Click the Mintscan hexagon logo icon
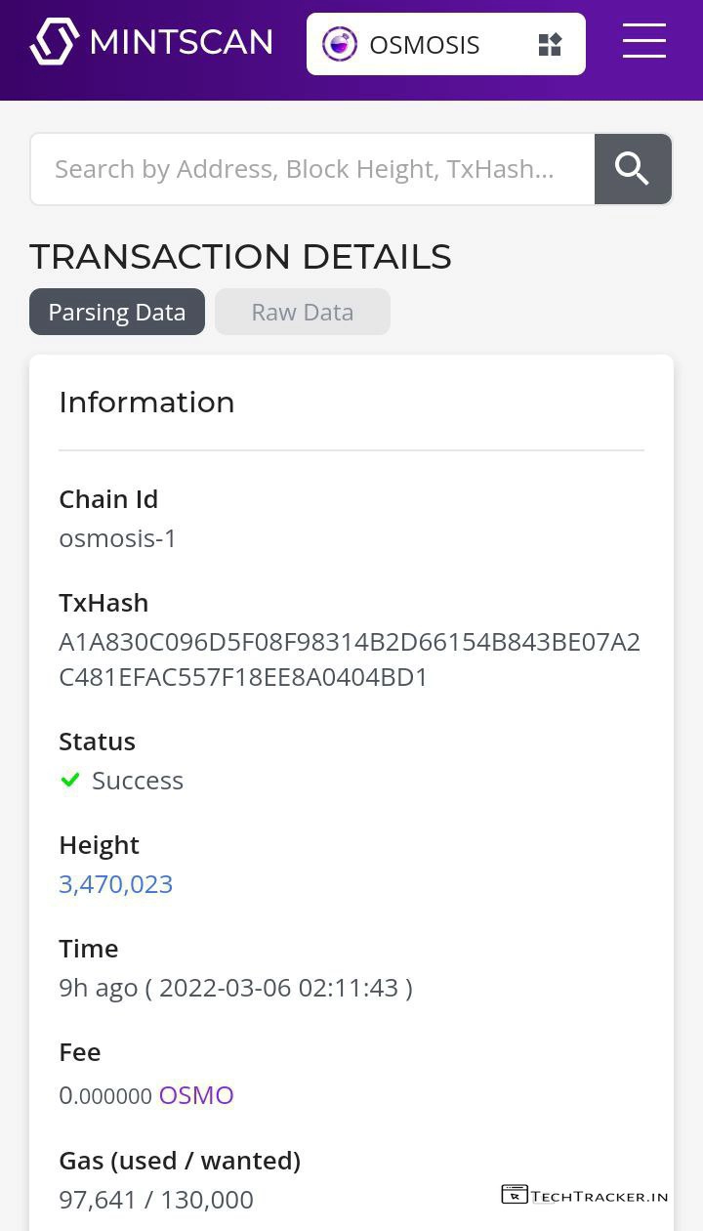Image resolution: width=703 pixels, height=1231 pixels. point(54,42)
